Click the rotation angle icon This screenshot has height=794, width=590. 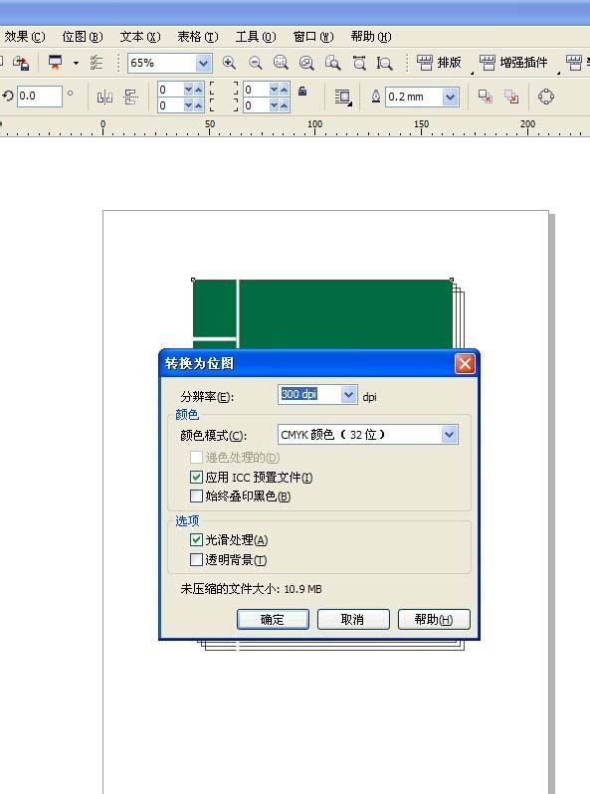[8, 96]
